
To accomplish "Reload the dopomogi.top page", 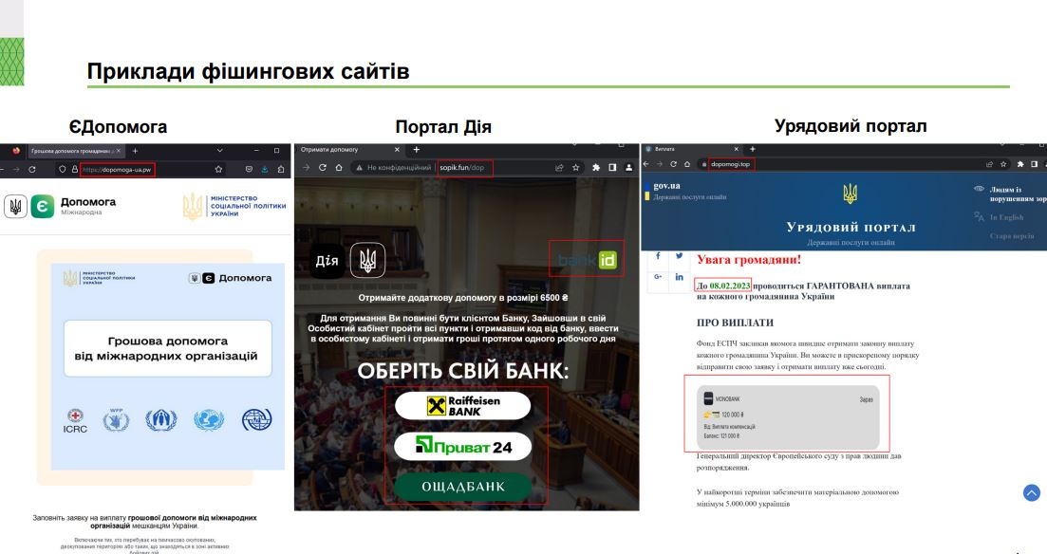I will 673,164.
